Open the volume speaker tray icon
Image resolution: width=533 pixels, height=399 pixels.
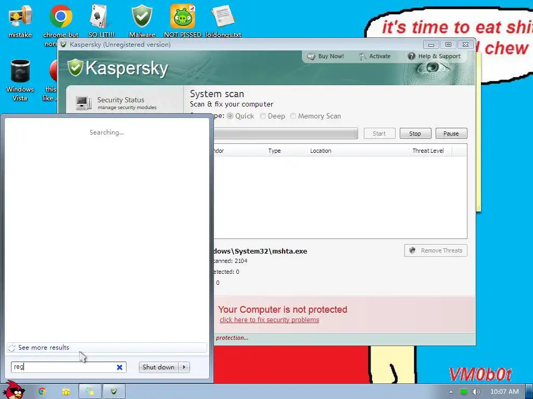476,392
